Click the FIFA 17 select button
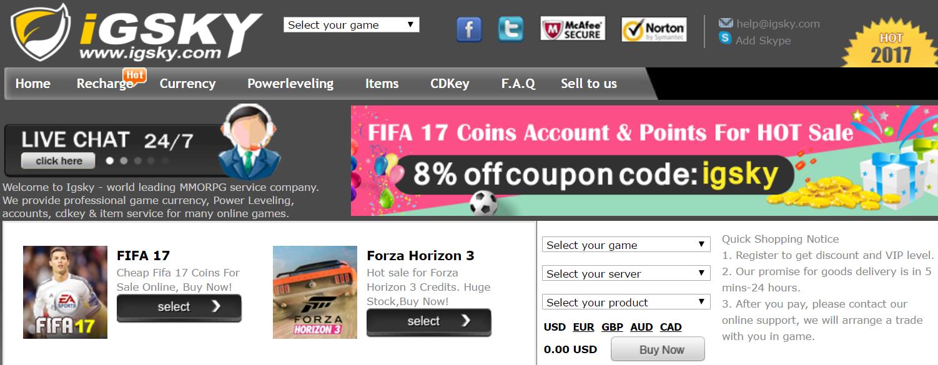The width and height of the screenshot is (938, 365). point(179,307)
